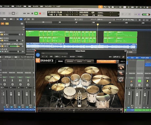This screenshot has width=151, height=125.
Task: Click the Rewind transport button
Action: (24, 13)
